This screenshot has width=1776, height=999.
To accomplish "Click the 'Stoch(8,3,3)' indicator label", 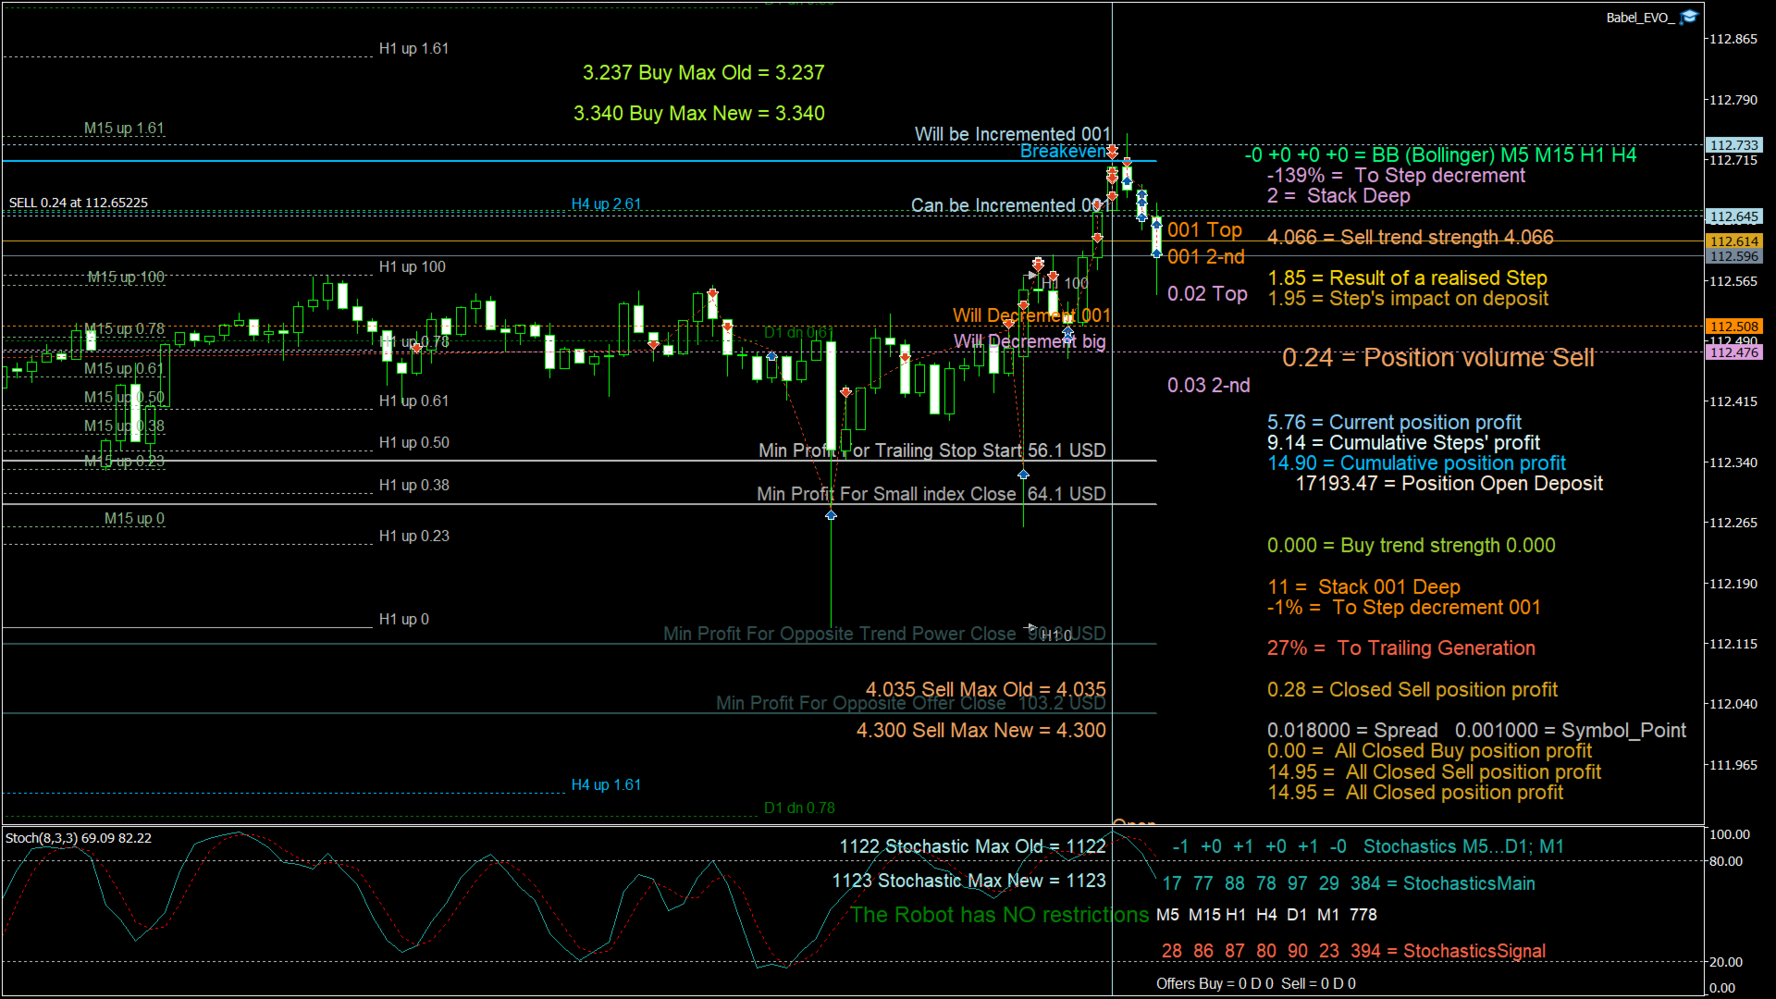I will tap(79, 838).
